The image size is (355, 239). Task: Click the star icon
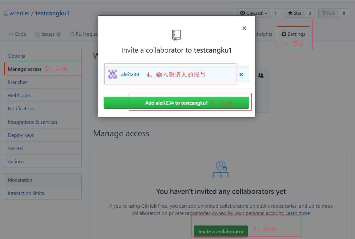pos(290,13)
